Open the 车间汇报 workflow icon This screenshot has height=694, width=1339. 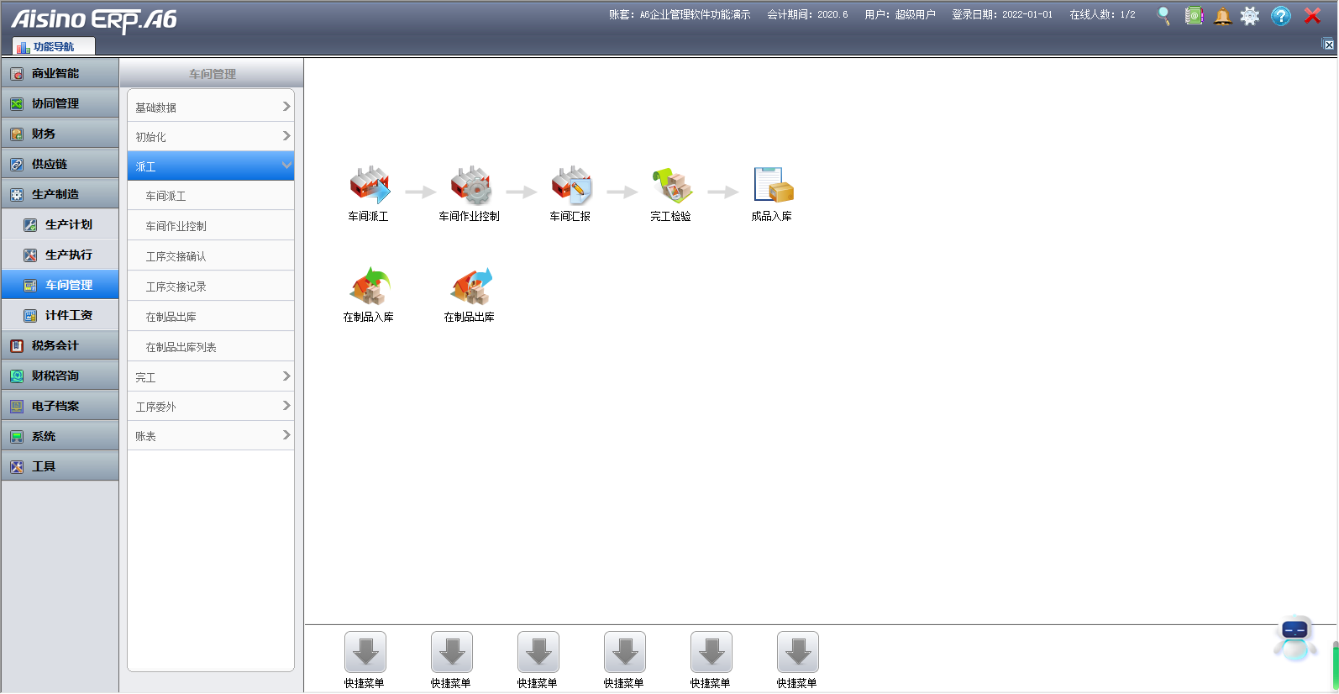tap(570, 186)
